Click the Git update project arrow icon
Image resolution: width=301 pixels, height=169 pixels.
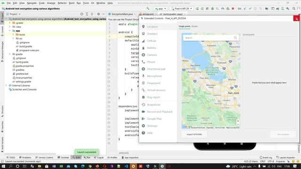tap(245, 8)
